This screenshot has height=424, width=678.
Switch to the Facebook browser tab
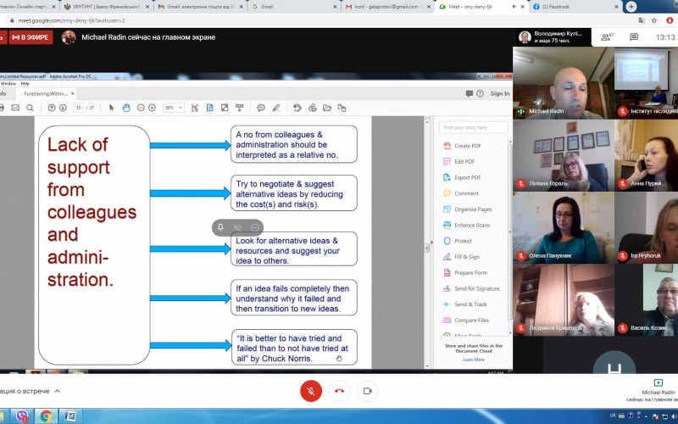coord(575,7)
